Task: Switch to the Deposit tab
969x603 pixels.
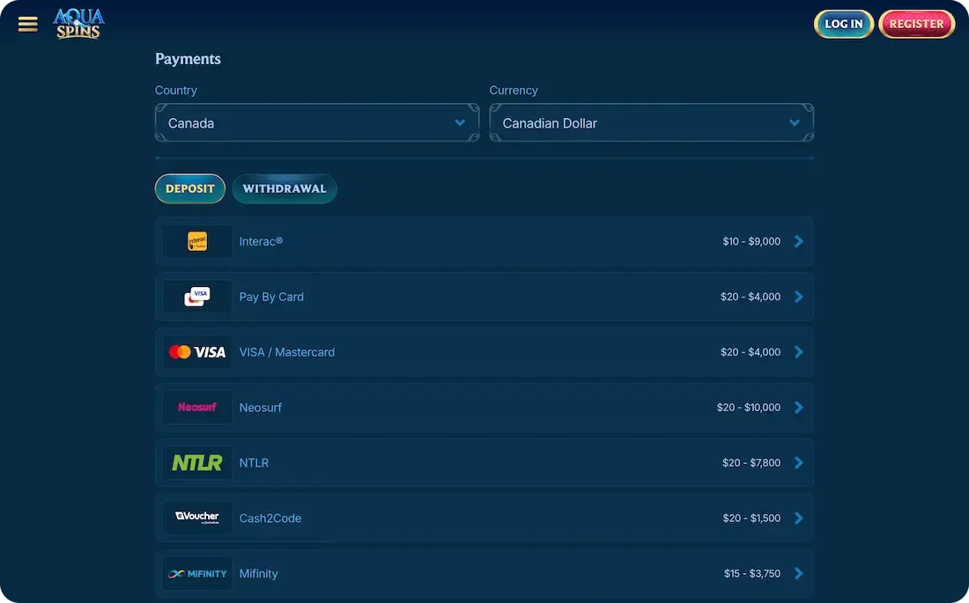Action: click(x=189, y=188)
